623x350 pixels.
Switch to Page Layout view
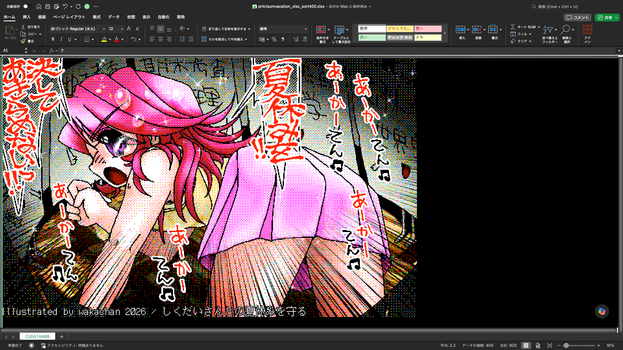tap(538, 345)
